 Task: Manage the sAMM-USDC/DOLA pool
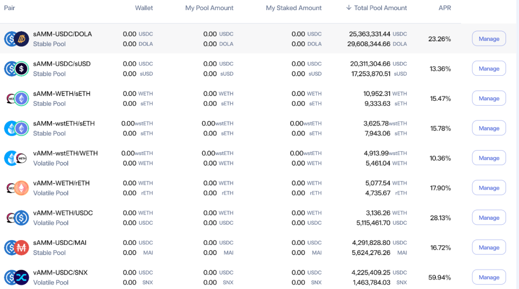pos(489,39)
